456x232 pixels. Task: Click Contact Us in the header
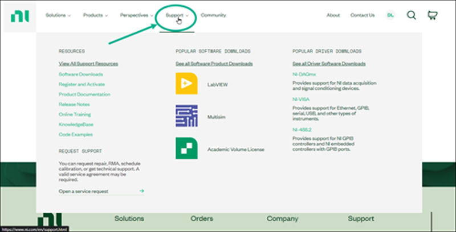[363, 15]
